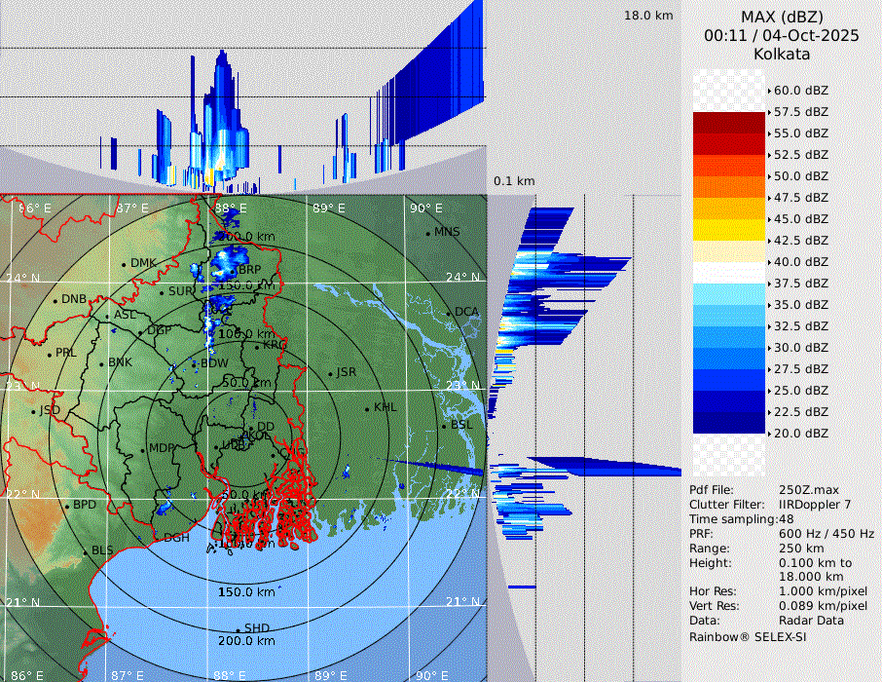882x682 pixels.
Task: Click the SHD station marker over the sea
Action: (x=238, y=629)
